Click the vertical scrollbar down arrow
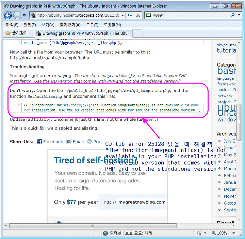Screen dimensions: 245x239 pos(239,220)
